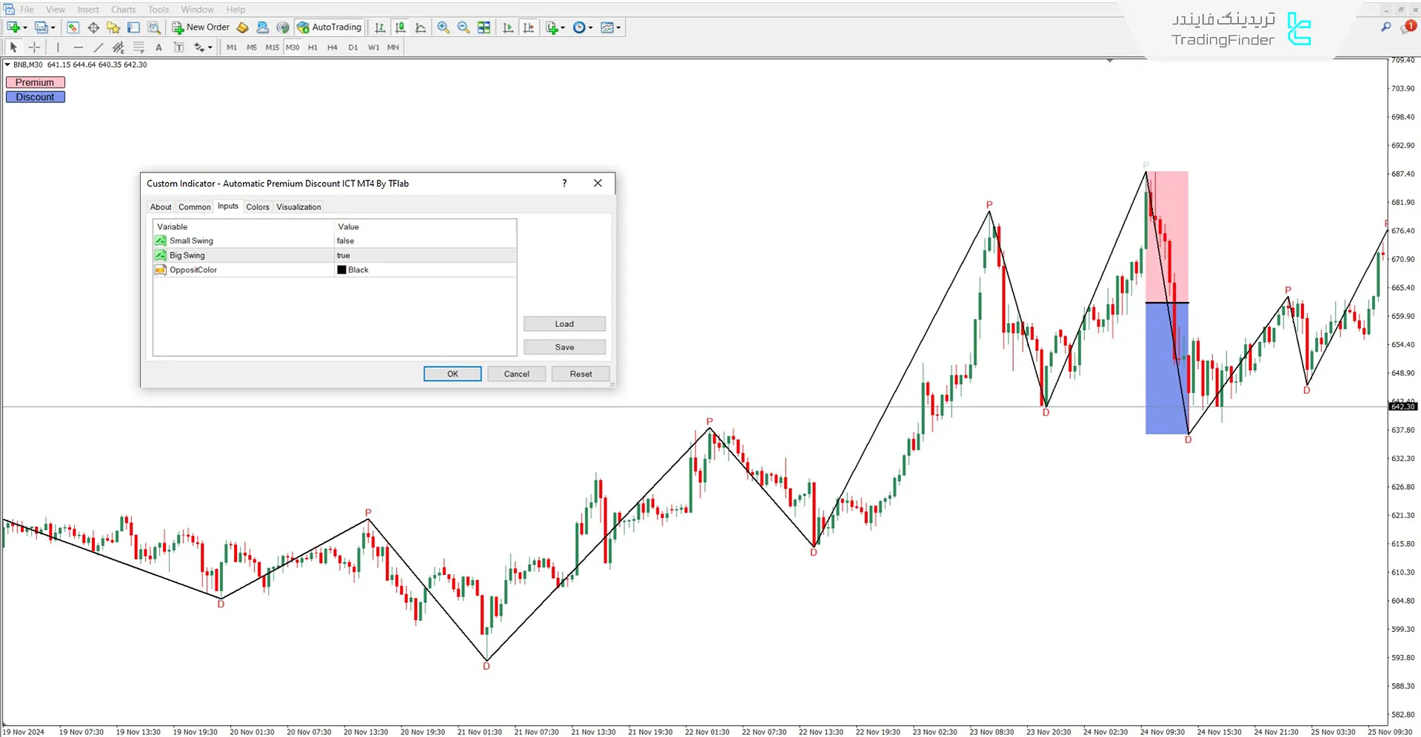Image resolution: width=1421 pixels, height=737 pixels.
Task: Click the tile windows icon
Action: pyautogui.click(x=484, y=27)
